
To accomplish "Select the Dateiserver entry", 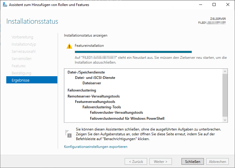I will (92, 83).
